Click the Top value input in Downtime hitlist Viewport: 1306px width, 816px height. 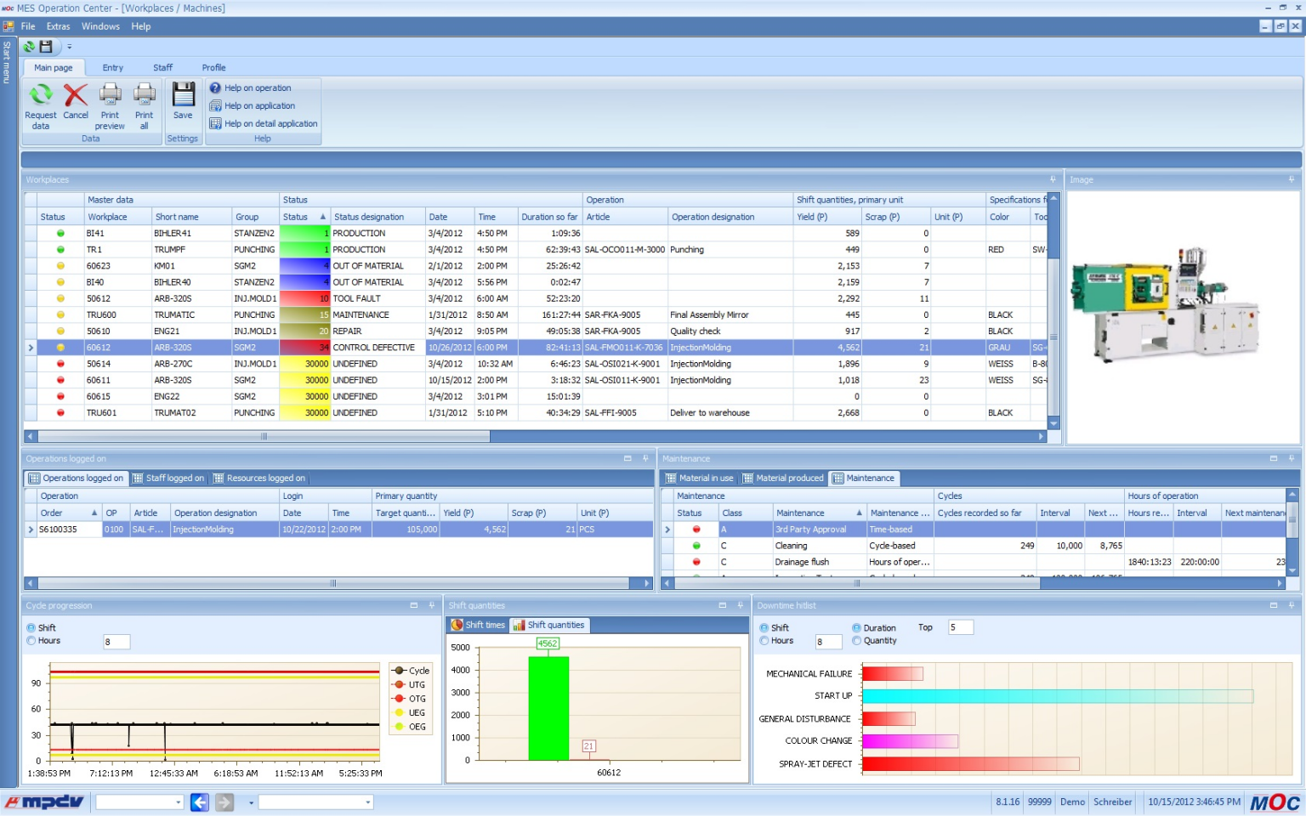click(x=960, y=627)
